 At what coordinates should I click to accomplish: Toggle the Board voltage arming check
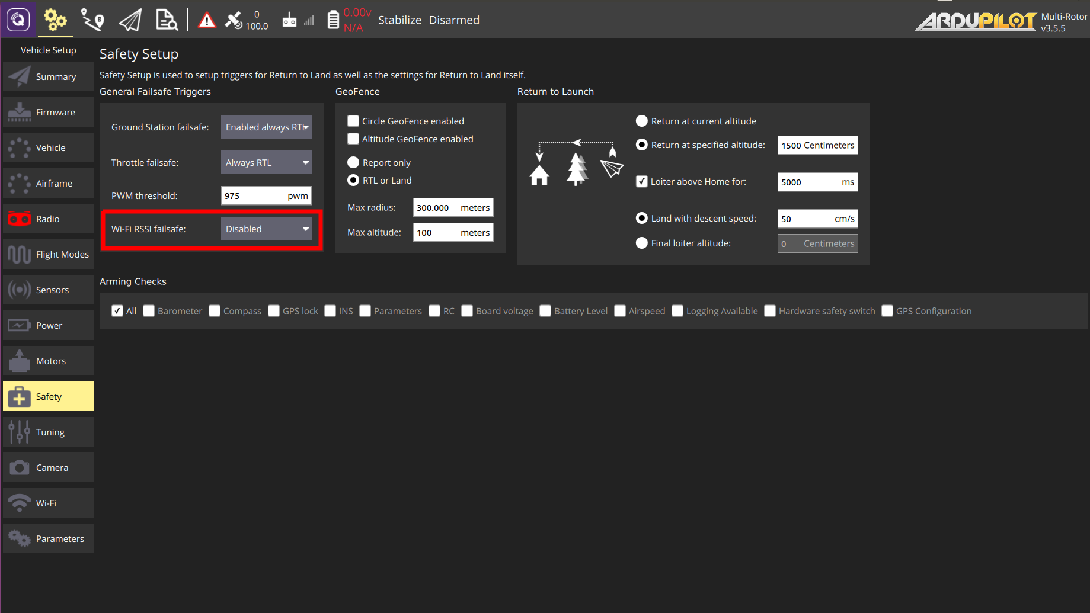pyautogui.click(x=467, y=311)
